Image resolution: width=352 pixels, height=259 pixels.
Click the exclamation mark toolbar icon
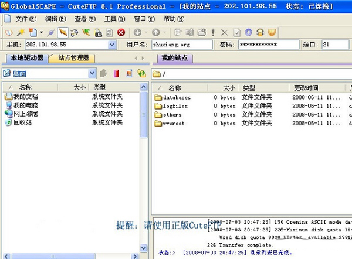point(213,33)
